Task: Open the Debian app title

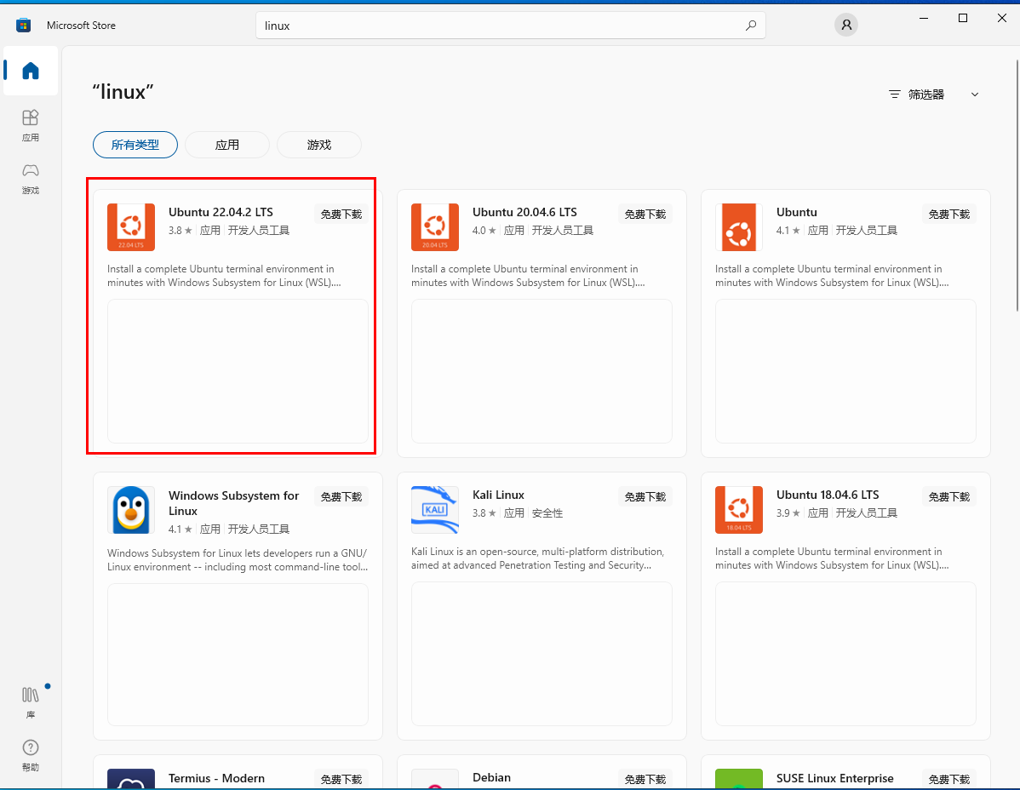Action: 491,777
